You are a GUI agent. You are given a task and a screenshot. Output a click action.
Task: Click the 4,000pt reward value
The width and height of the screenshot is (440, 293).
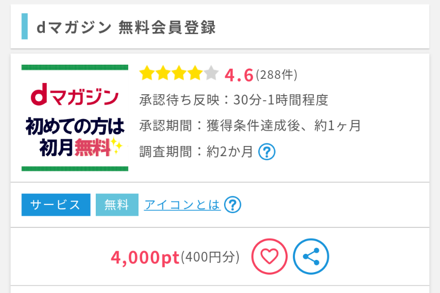[x=145, y=257]
